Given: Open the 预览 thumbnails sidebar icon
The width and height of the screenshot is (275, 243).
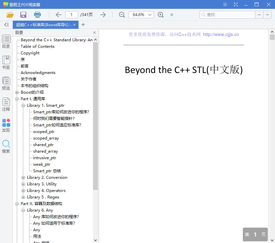Looking at the screenshot, I should 6,84.
